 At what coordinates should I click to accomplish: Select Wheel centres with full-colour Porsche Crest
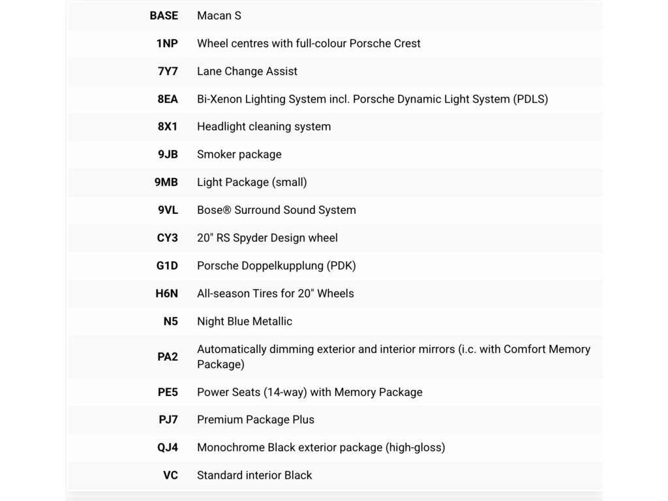click(x=309, y=44)
